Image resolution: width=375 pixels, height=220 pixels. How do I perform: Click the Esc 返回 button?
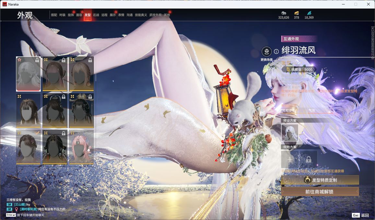(x=361, y=215)
